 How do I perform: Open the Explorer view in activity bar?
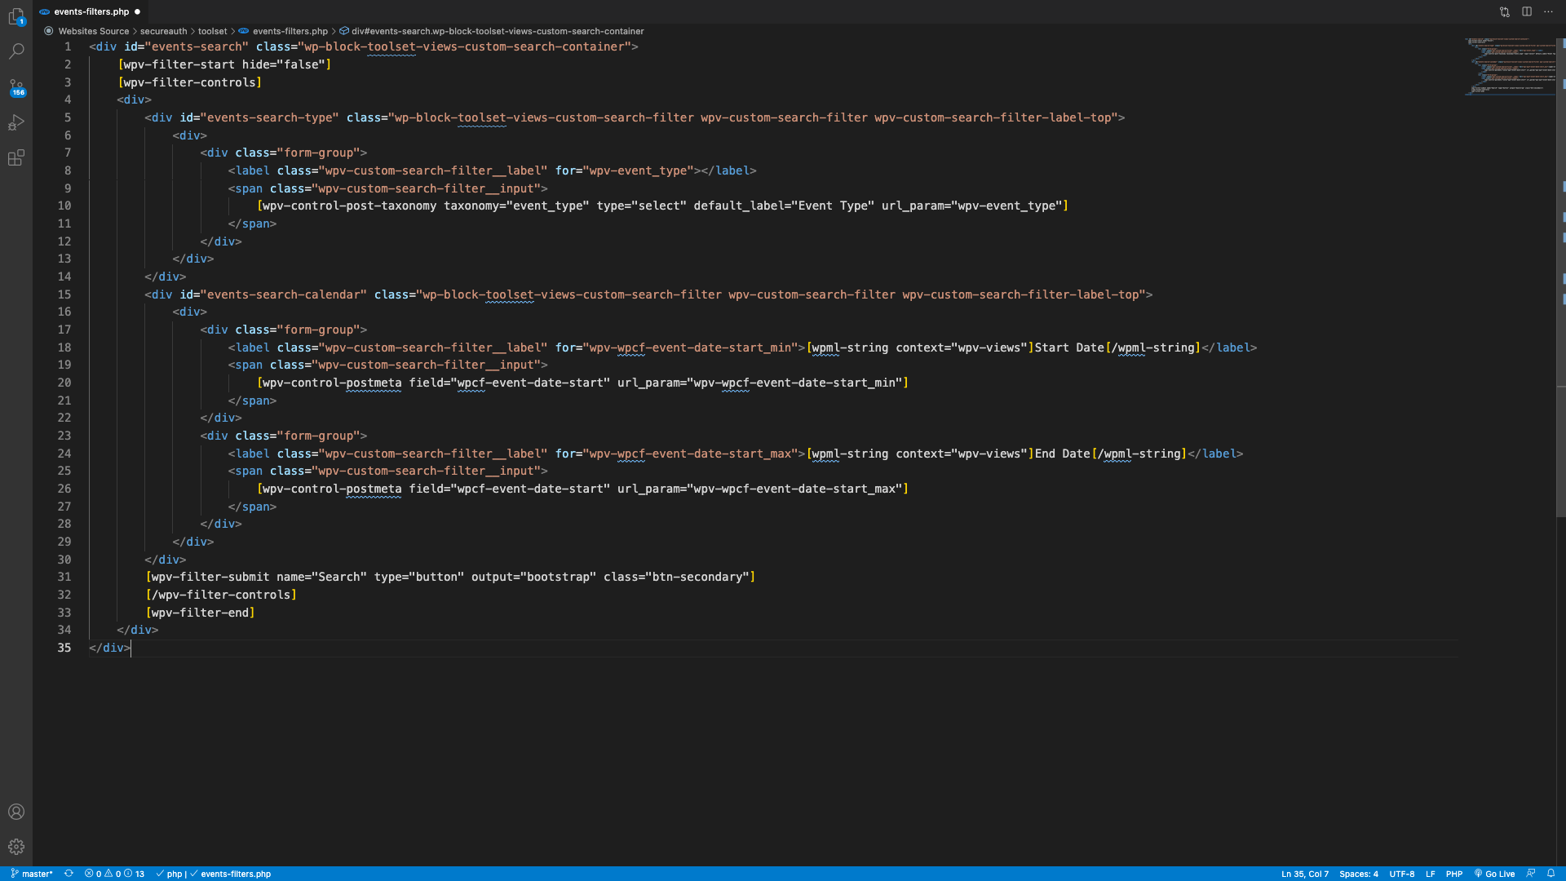16,15
